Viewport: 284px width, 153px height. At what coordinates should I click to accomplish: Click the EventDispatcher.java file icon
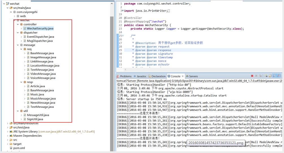pos(25,37)
